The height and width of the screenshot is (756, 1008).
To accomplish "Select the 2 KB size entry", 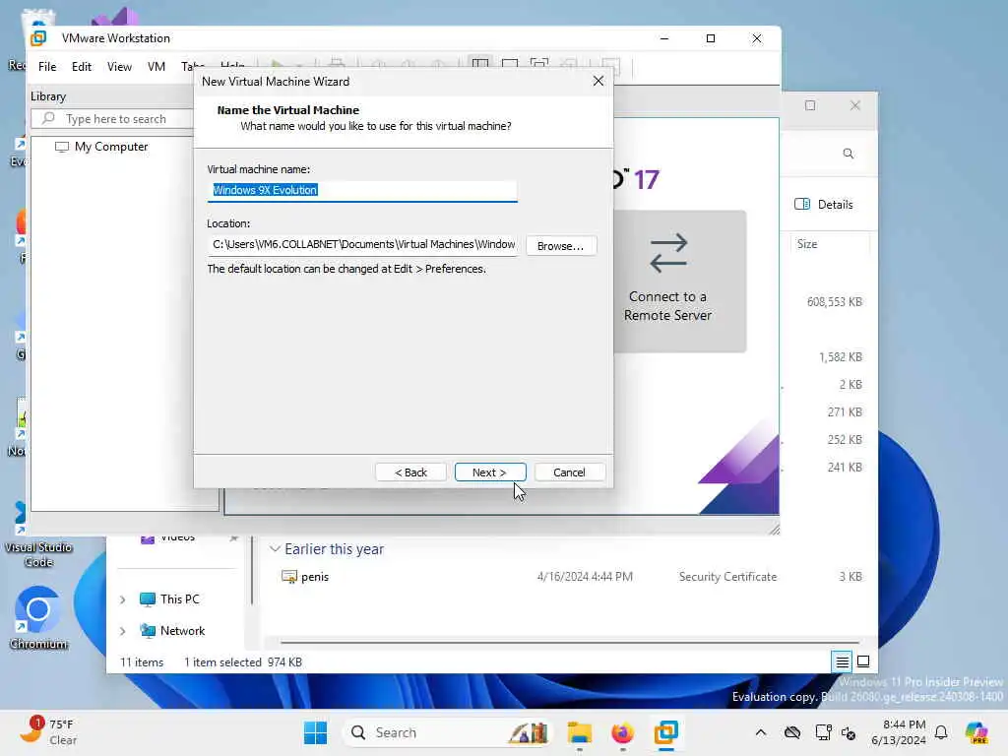I will click(850, 385).
